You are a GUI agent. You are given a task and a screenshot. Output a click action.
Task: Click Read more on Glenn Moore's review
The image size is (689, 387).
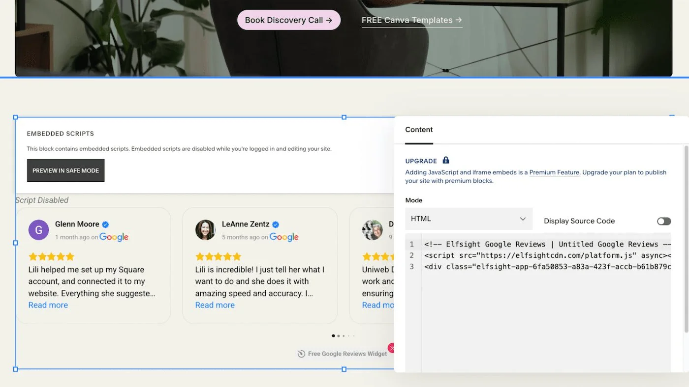(x=48, y=305)
